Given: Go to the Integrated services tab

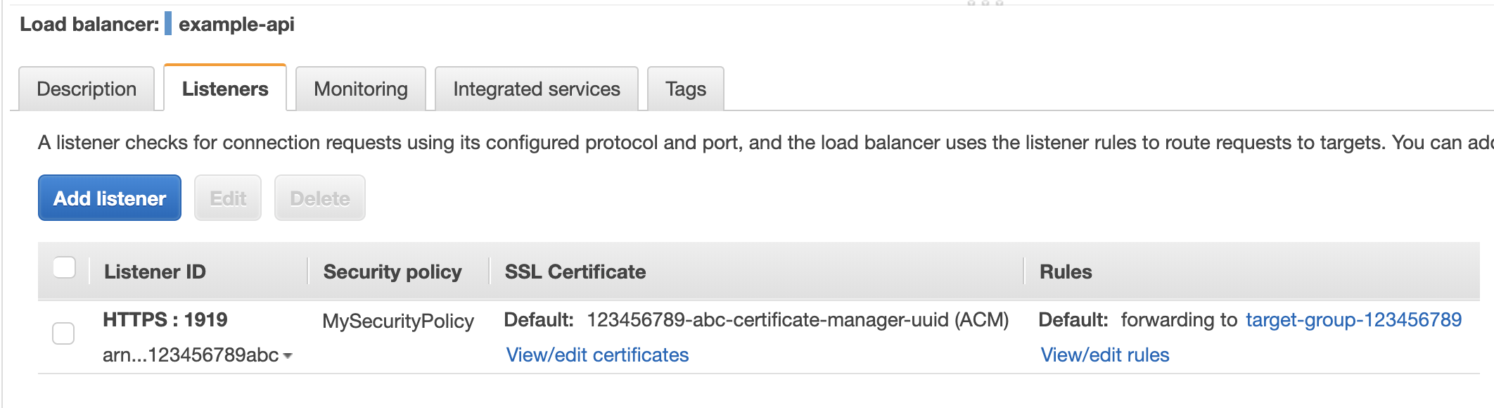Looking at the screenshot, I should [x=537, y=89].
